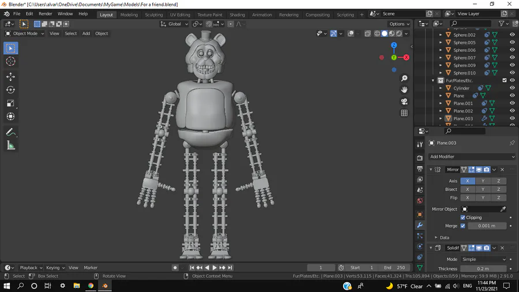
Task: Open the Render menu
Action: tap(45, 14)
